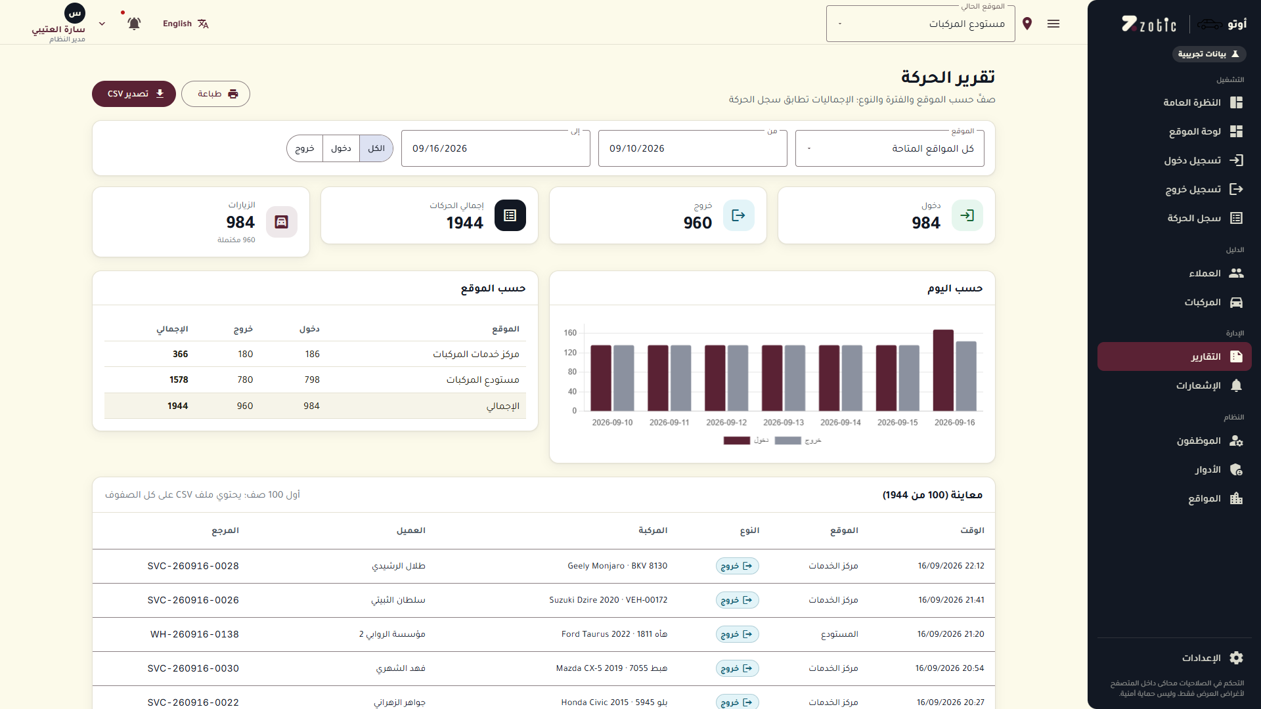Select the خروج filter toggle
Viewport: 1261px width, 709px height.
click(x=305, y=148)
